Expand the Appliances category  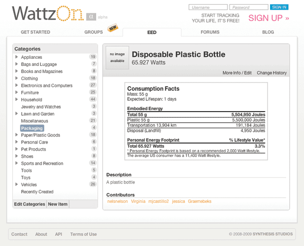[17, 57]
